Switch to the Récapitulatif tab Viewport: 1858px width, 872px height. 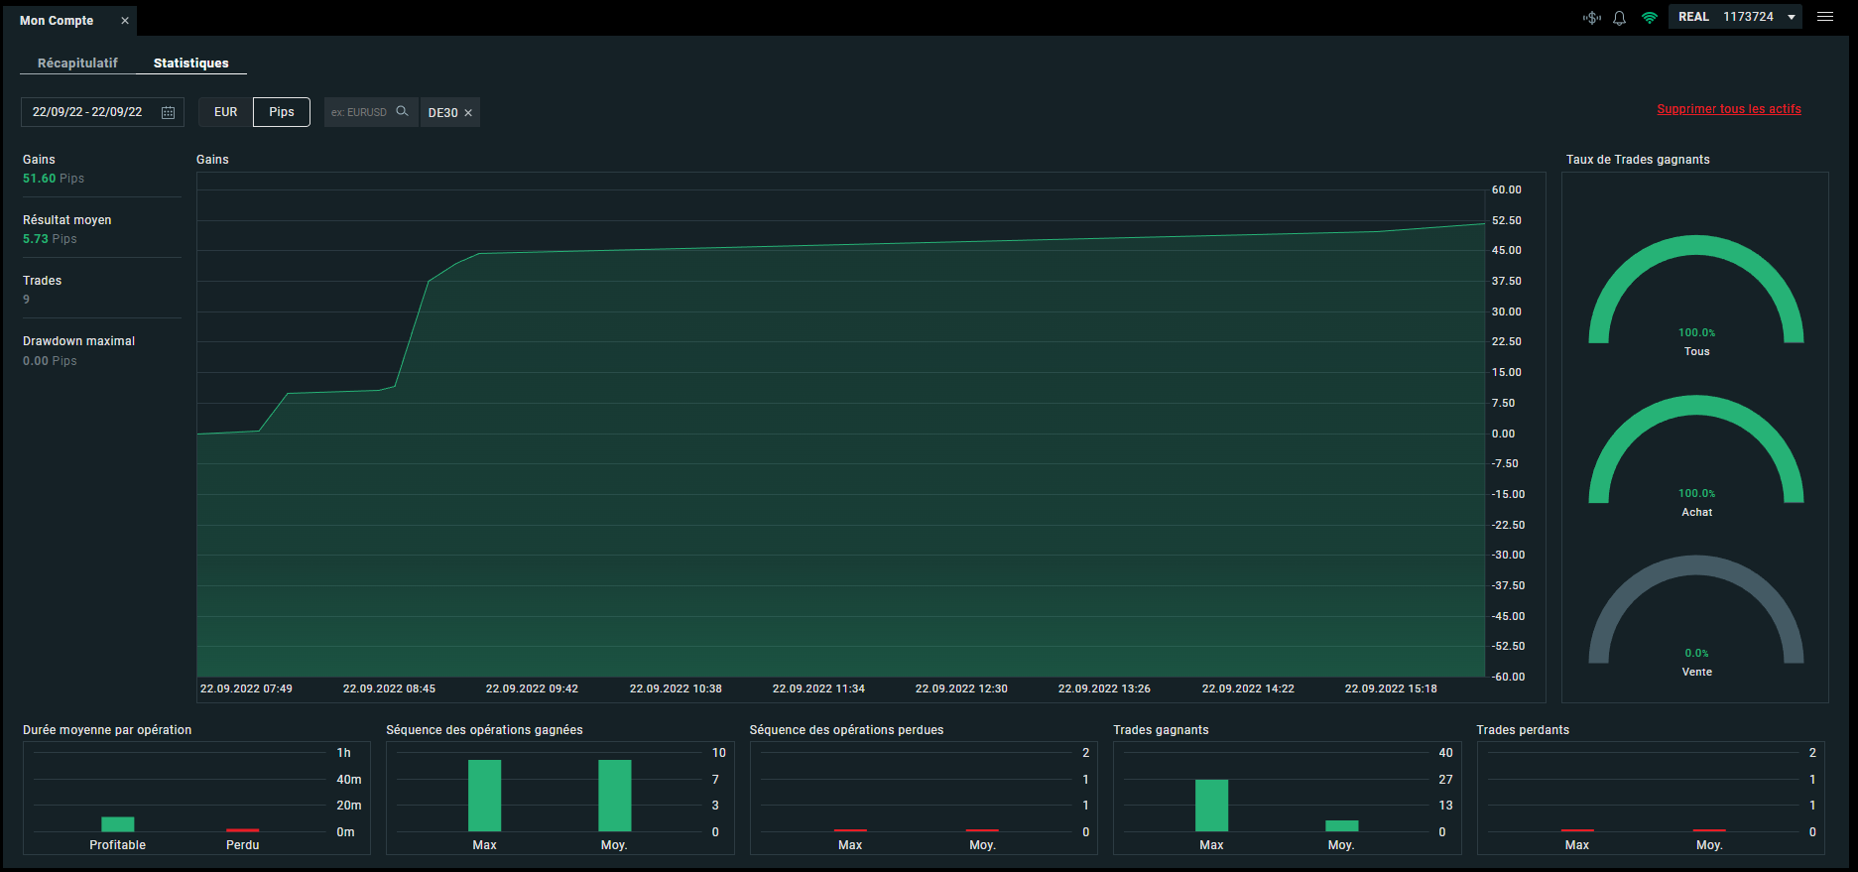click(77, 62)
